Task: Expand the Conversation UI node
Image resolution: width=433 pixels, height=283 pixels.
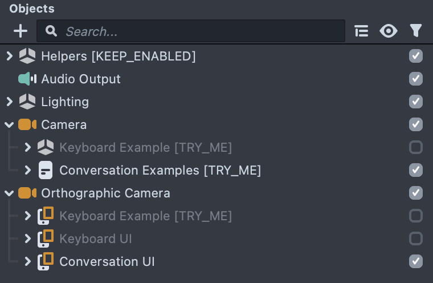Action: pos(27,261)
